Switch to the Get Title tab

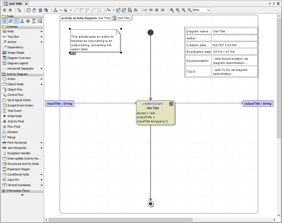15,4
